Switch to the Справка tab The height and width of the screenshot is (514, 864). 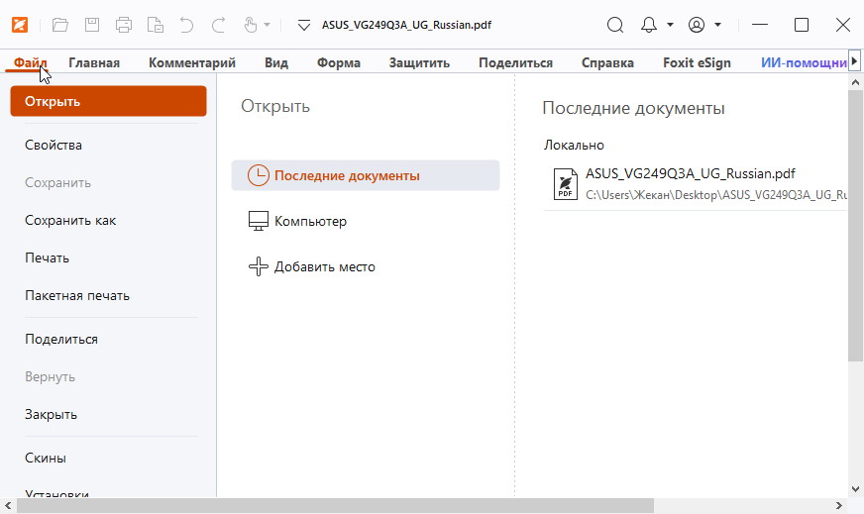click(x=607, y=62)
